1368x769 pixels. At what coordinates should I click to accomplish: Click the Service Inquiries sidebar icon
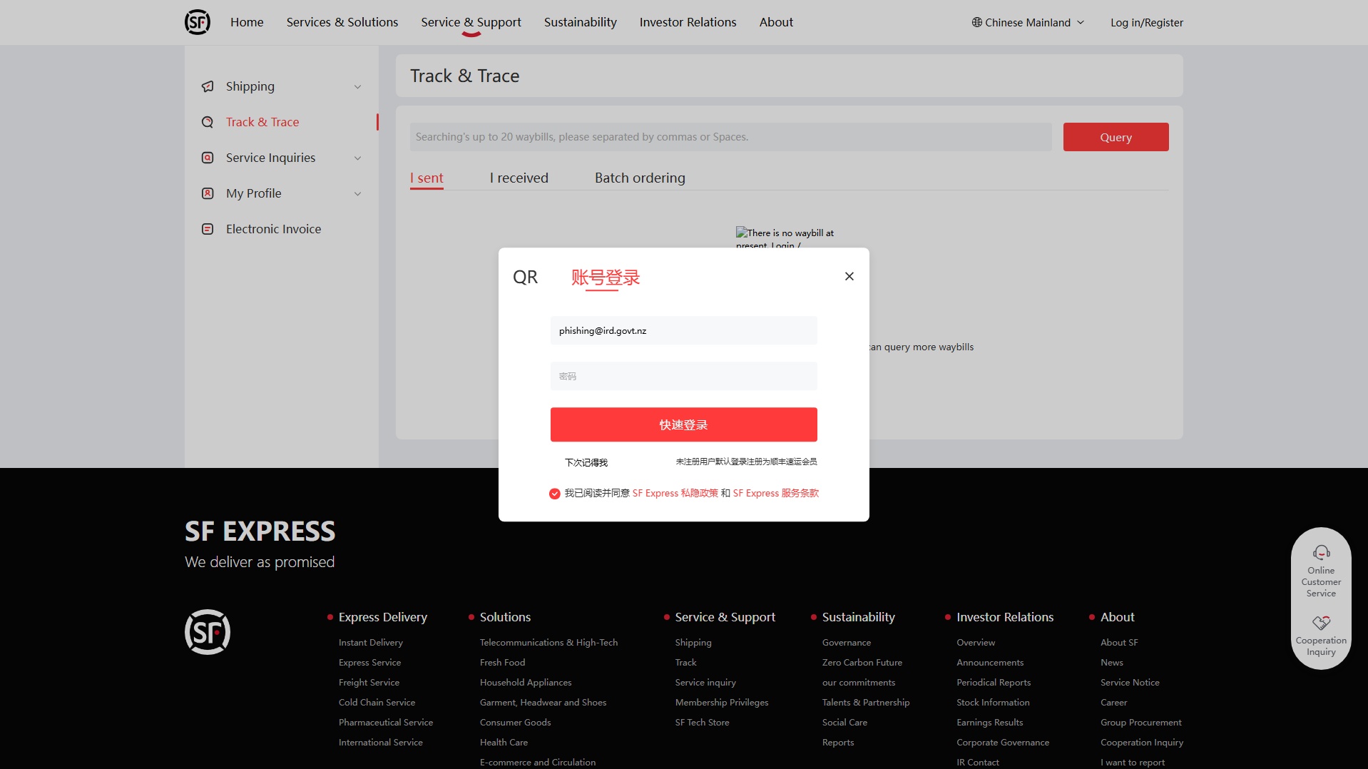point(208,158)
